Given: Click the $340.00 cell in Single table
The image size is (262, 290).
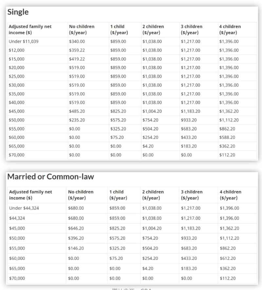Looking at the screenshot, I should click(77, 42).
